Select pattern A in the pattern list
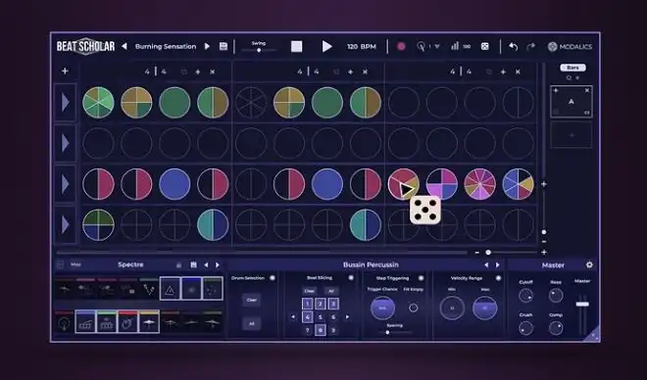 572,102
